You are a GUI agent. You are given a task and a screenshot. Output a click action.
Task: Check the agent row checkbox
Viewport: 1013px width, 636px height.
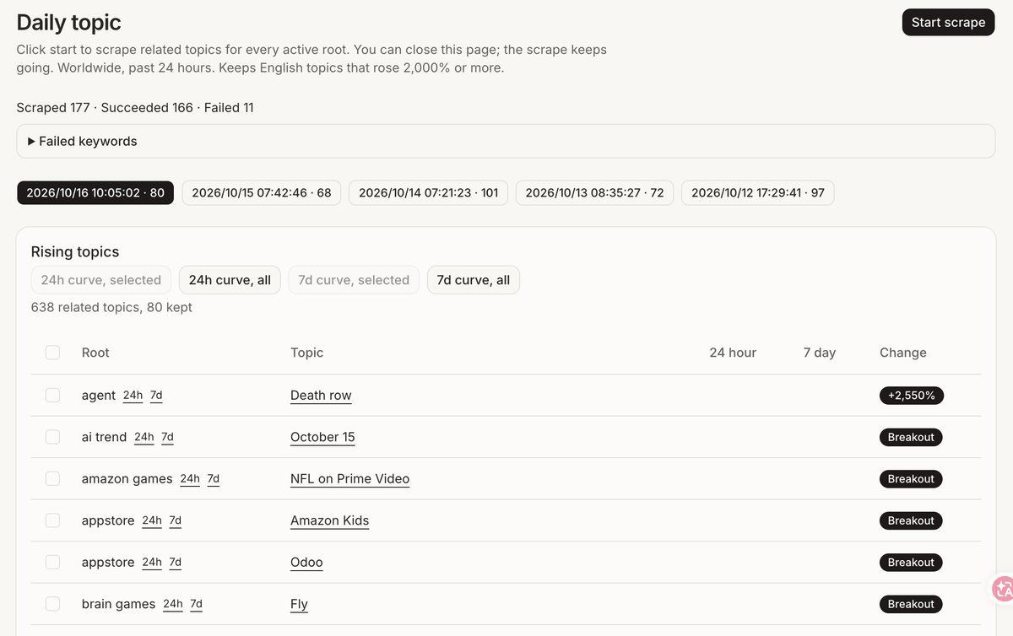click(52, 395)
